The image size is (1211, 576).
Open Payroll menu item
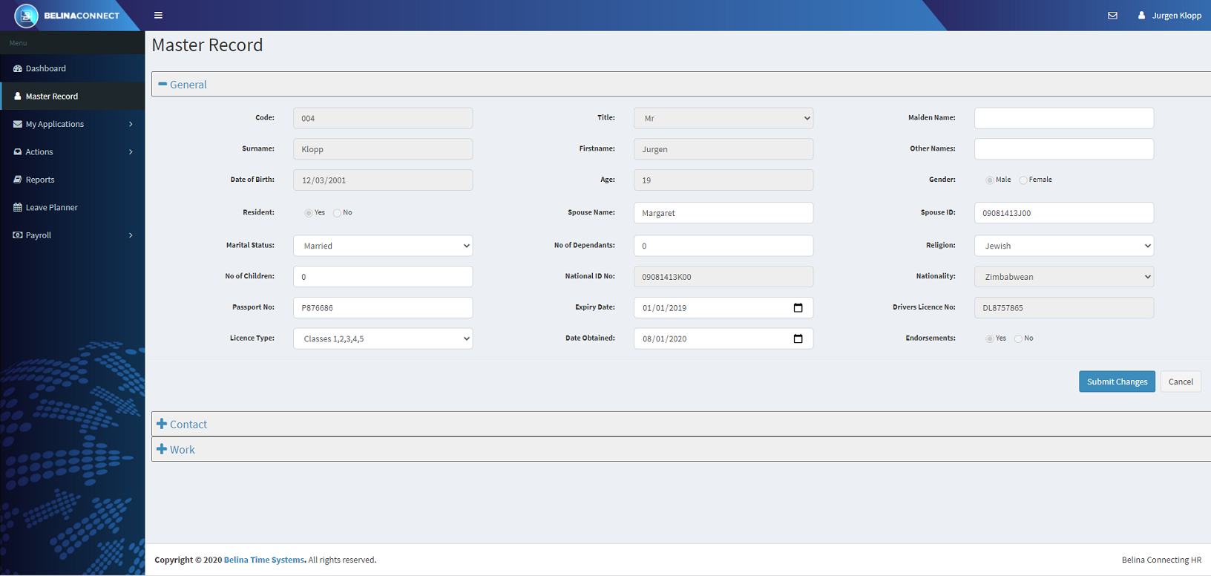(73, 235)
